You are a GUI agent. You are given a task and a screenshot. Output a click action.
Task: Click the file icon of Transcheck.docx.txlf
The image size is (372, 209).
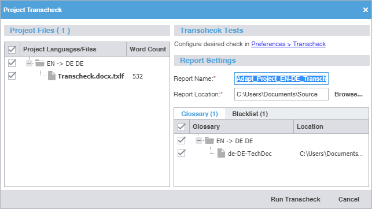[51, 76]
